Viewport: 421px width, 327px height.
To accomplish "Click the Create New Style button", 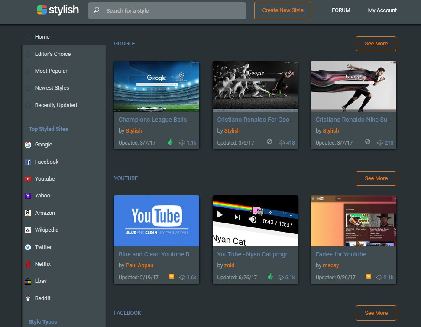I will (283, 10).
